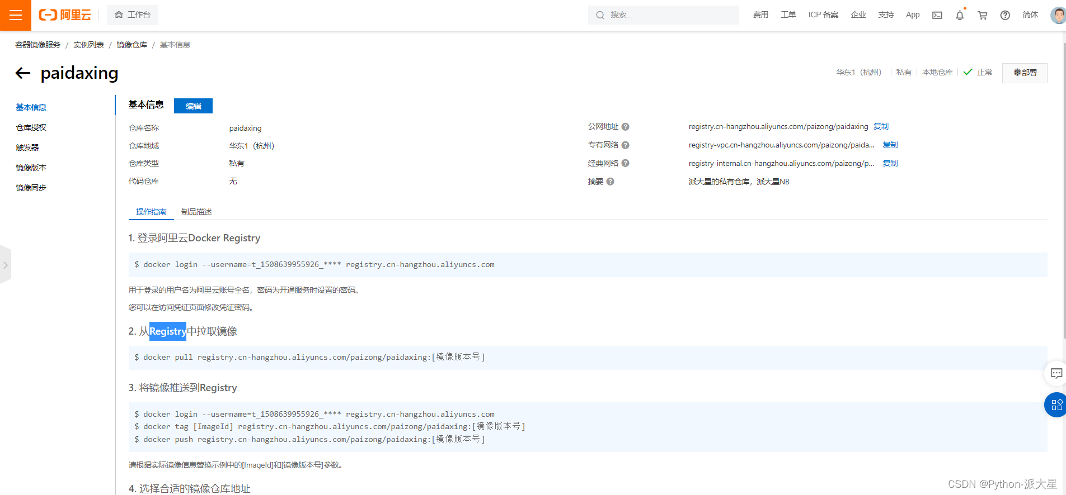Click the Alibaba Cloud logo
The image size is (1066, 495).
[x=65, y=15]
